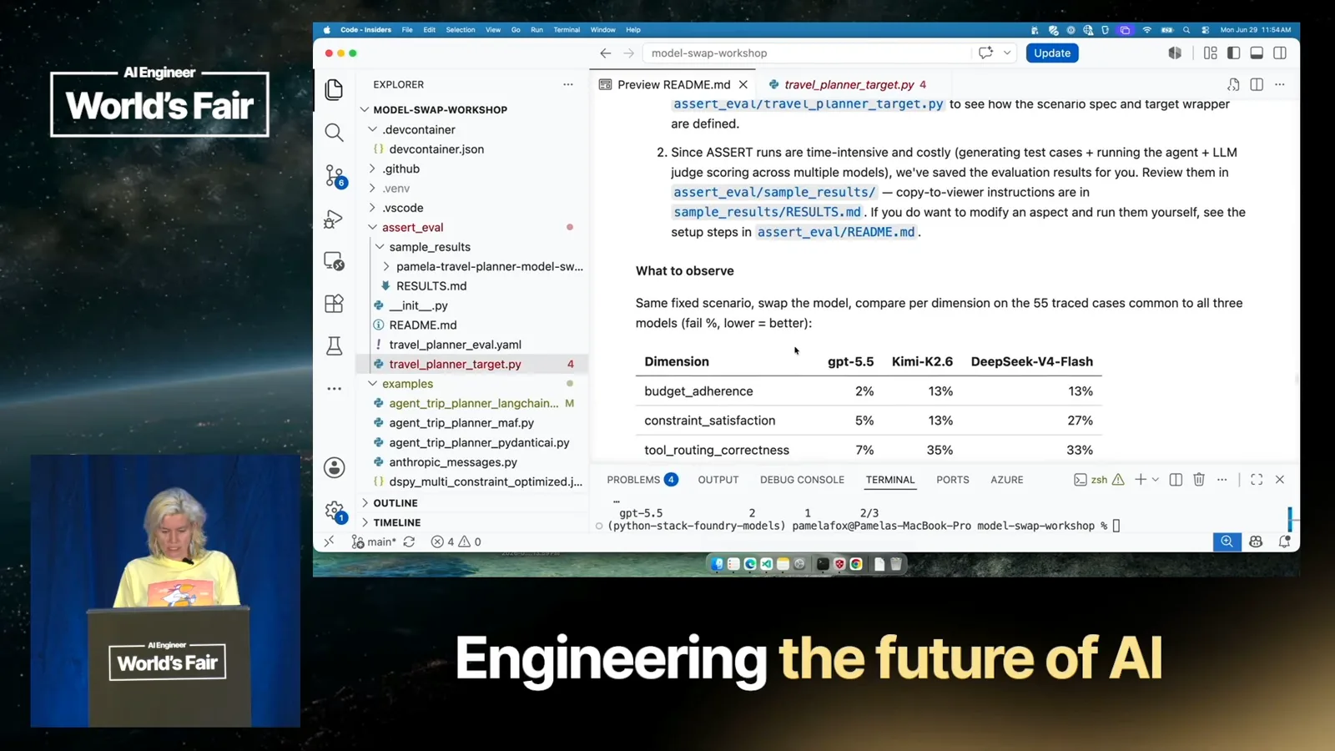Maximize the terminal panel size

1257,480
